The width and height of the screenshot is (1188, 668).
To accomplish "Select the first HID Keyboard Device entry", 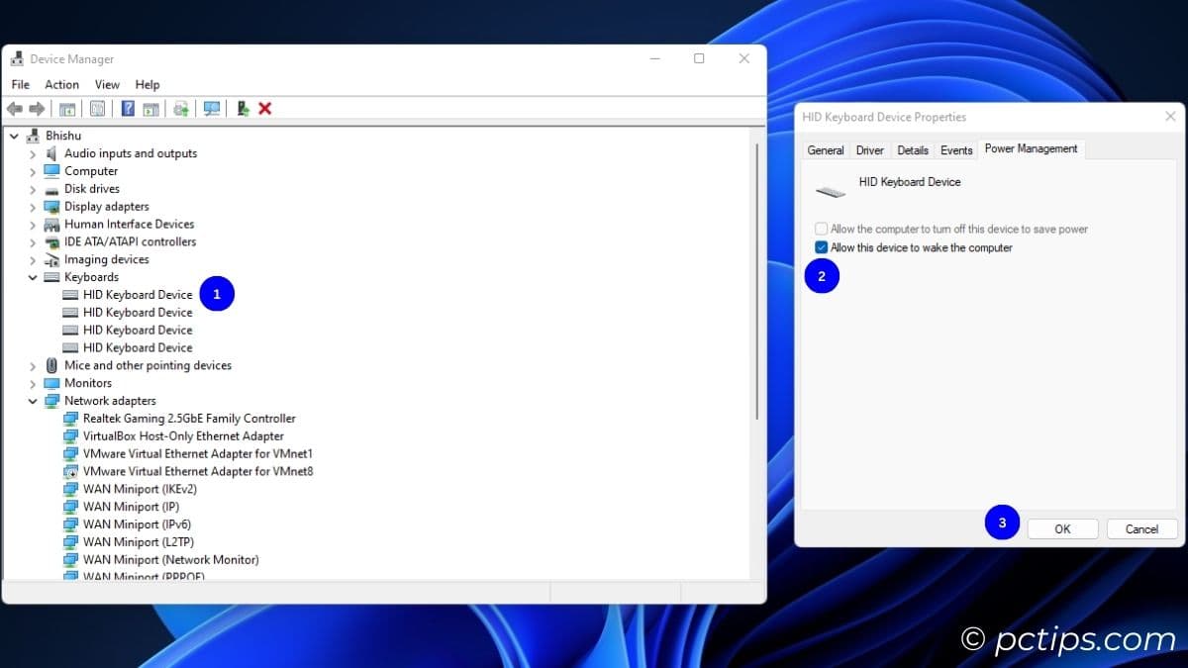I will [x=137, y=294].
